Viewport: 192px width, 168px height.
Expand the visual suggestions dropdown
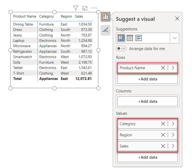[x=175, y=38]
